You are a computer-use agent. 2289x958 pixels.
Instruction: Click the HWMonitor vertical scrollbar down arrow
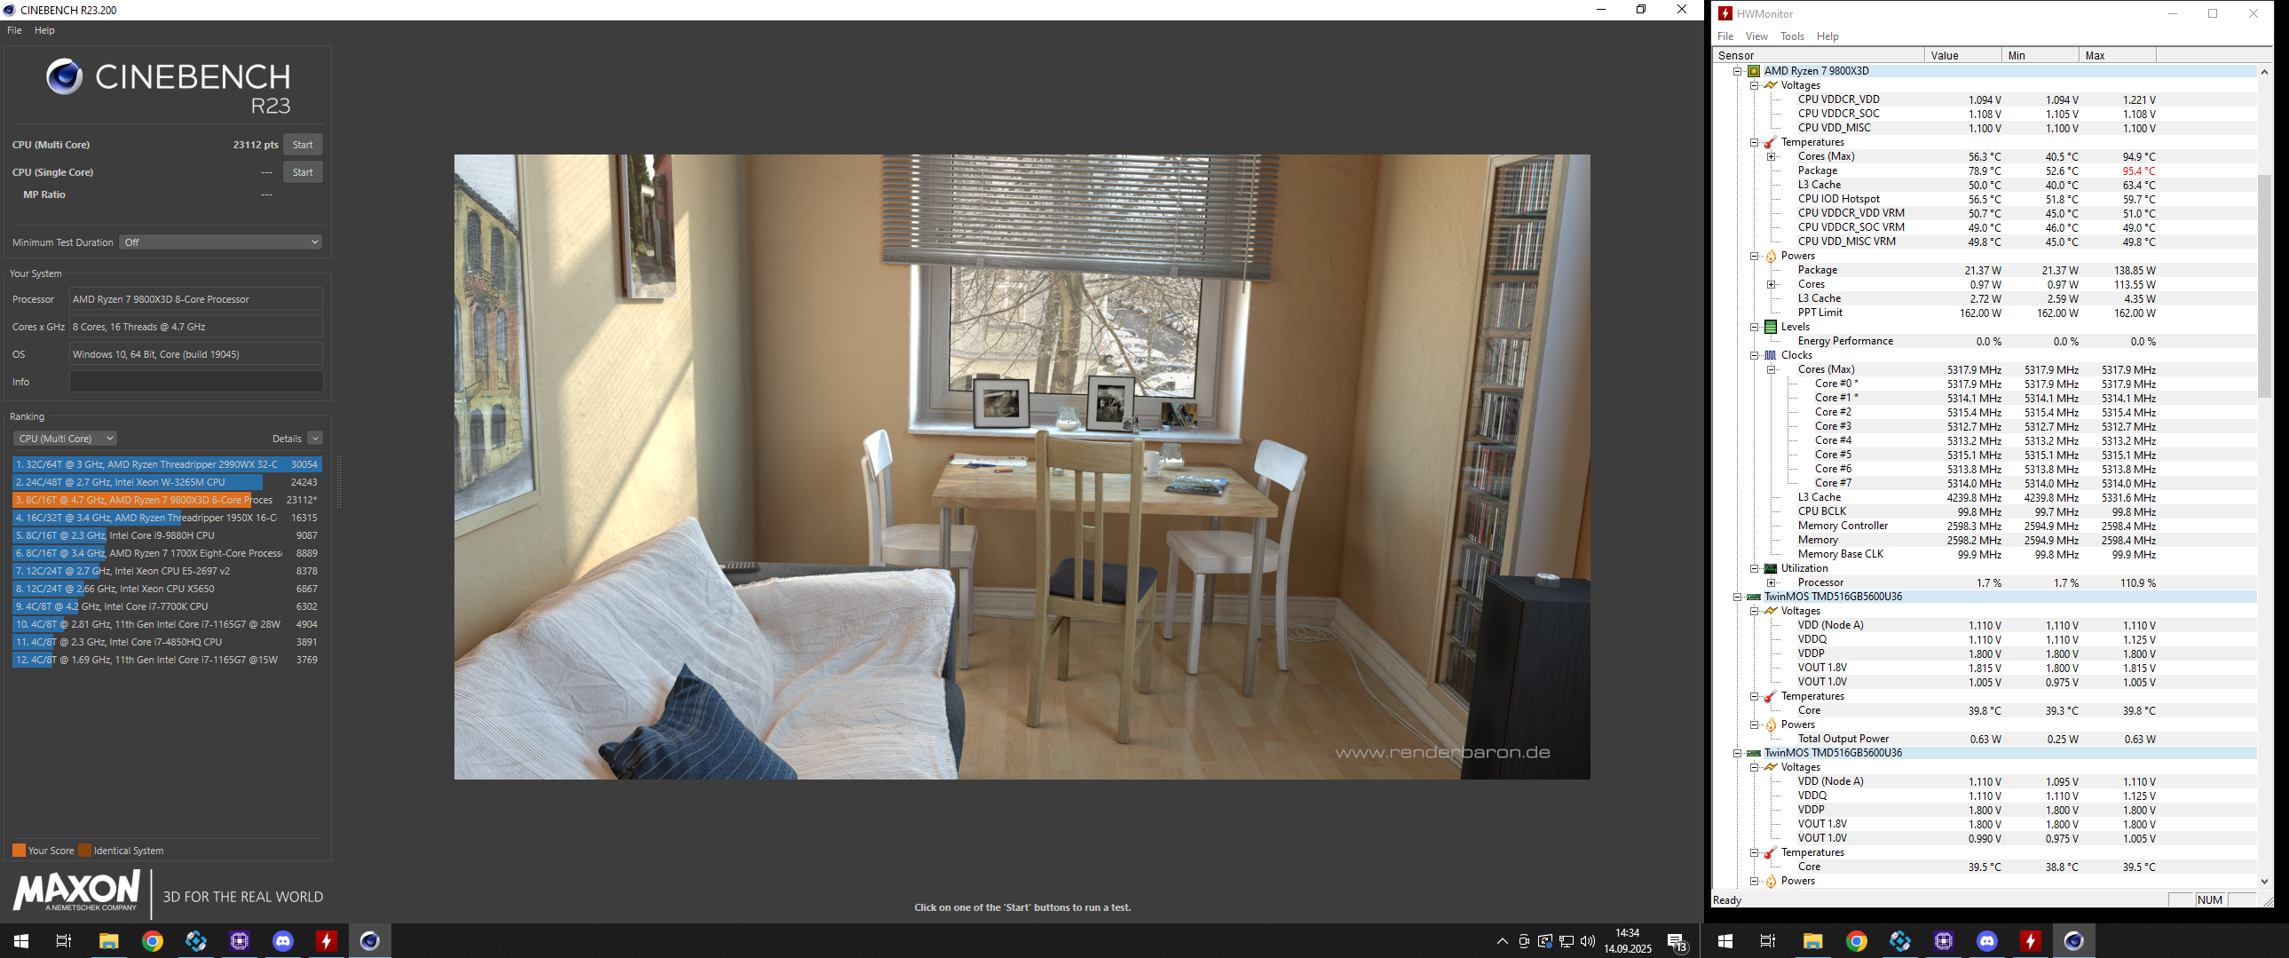(2264, 882)
